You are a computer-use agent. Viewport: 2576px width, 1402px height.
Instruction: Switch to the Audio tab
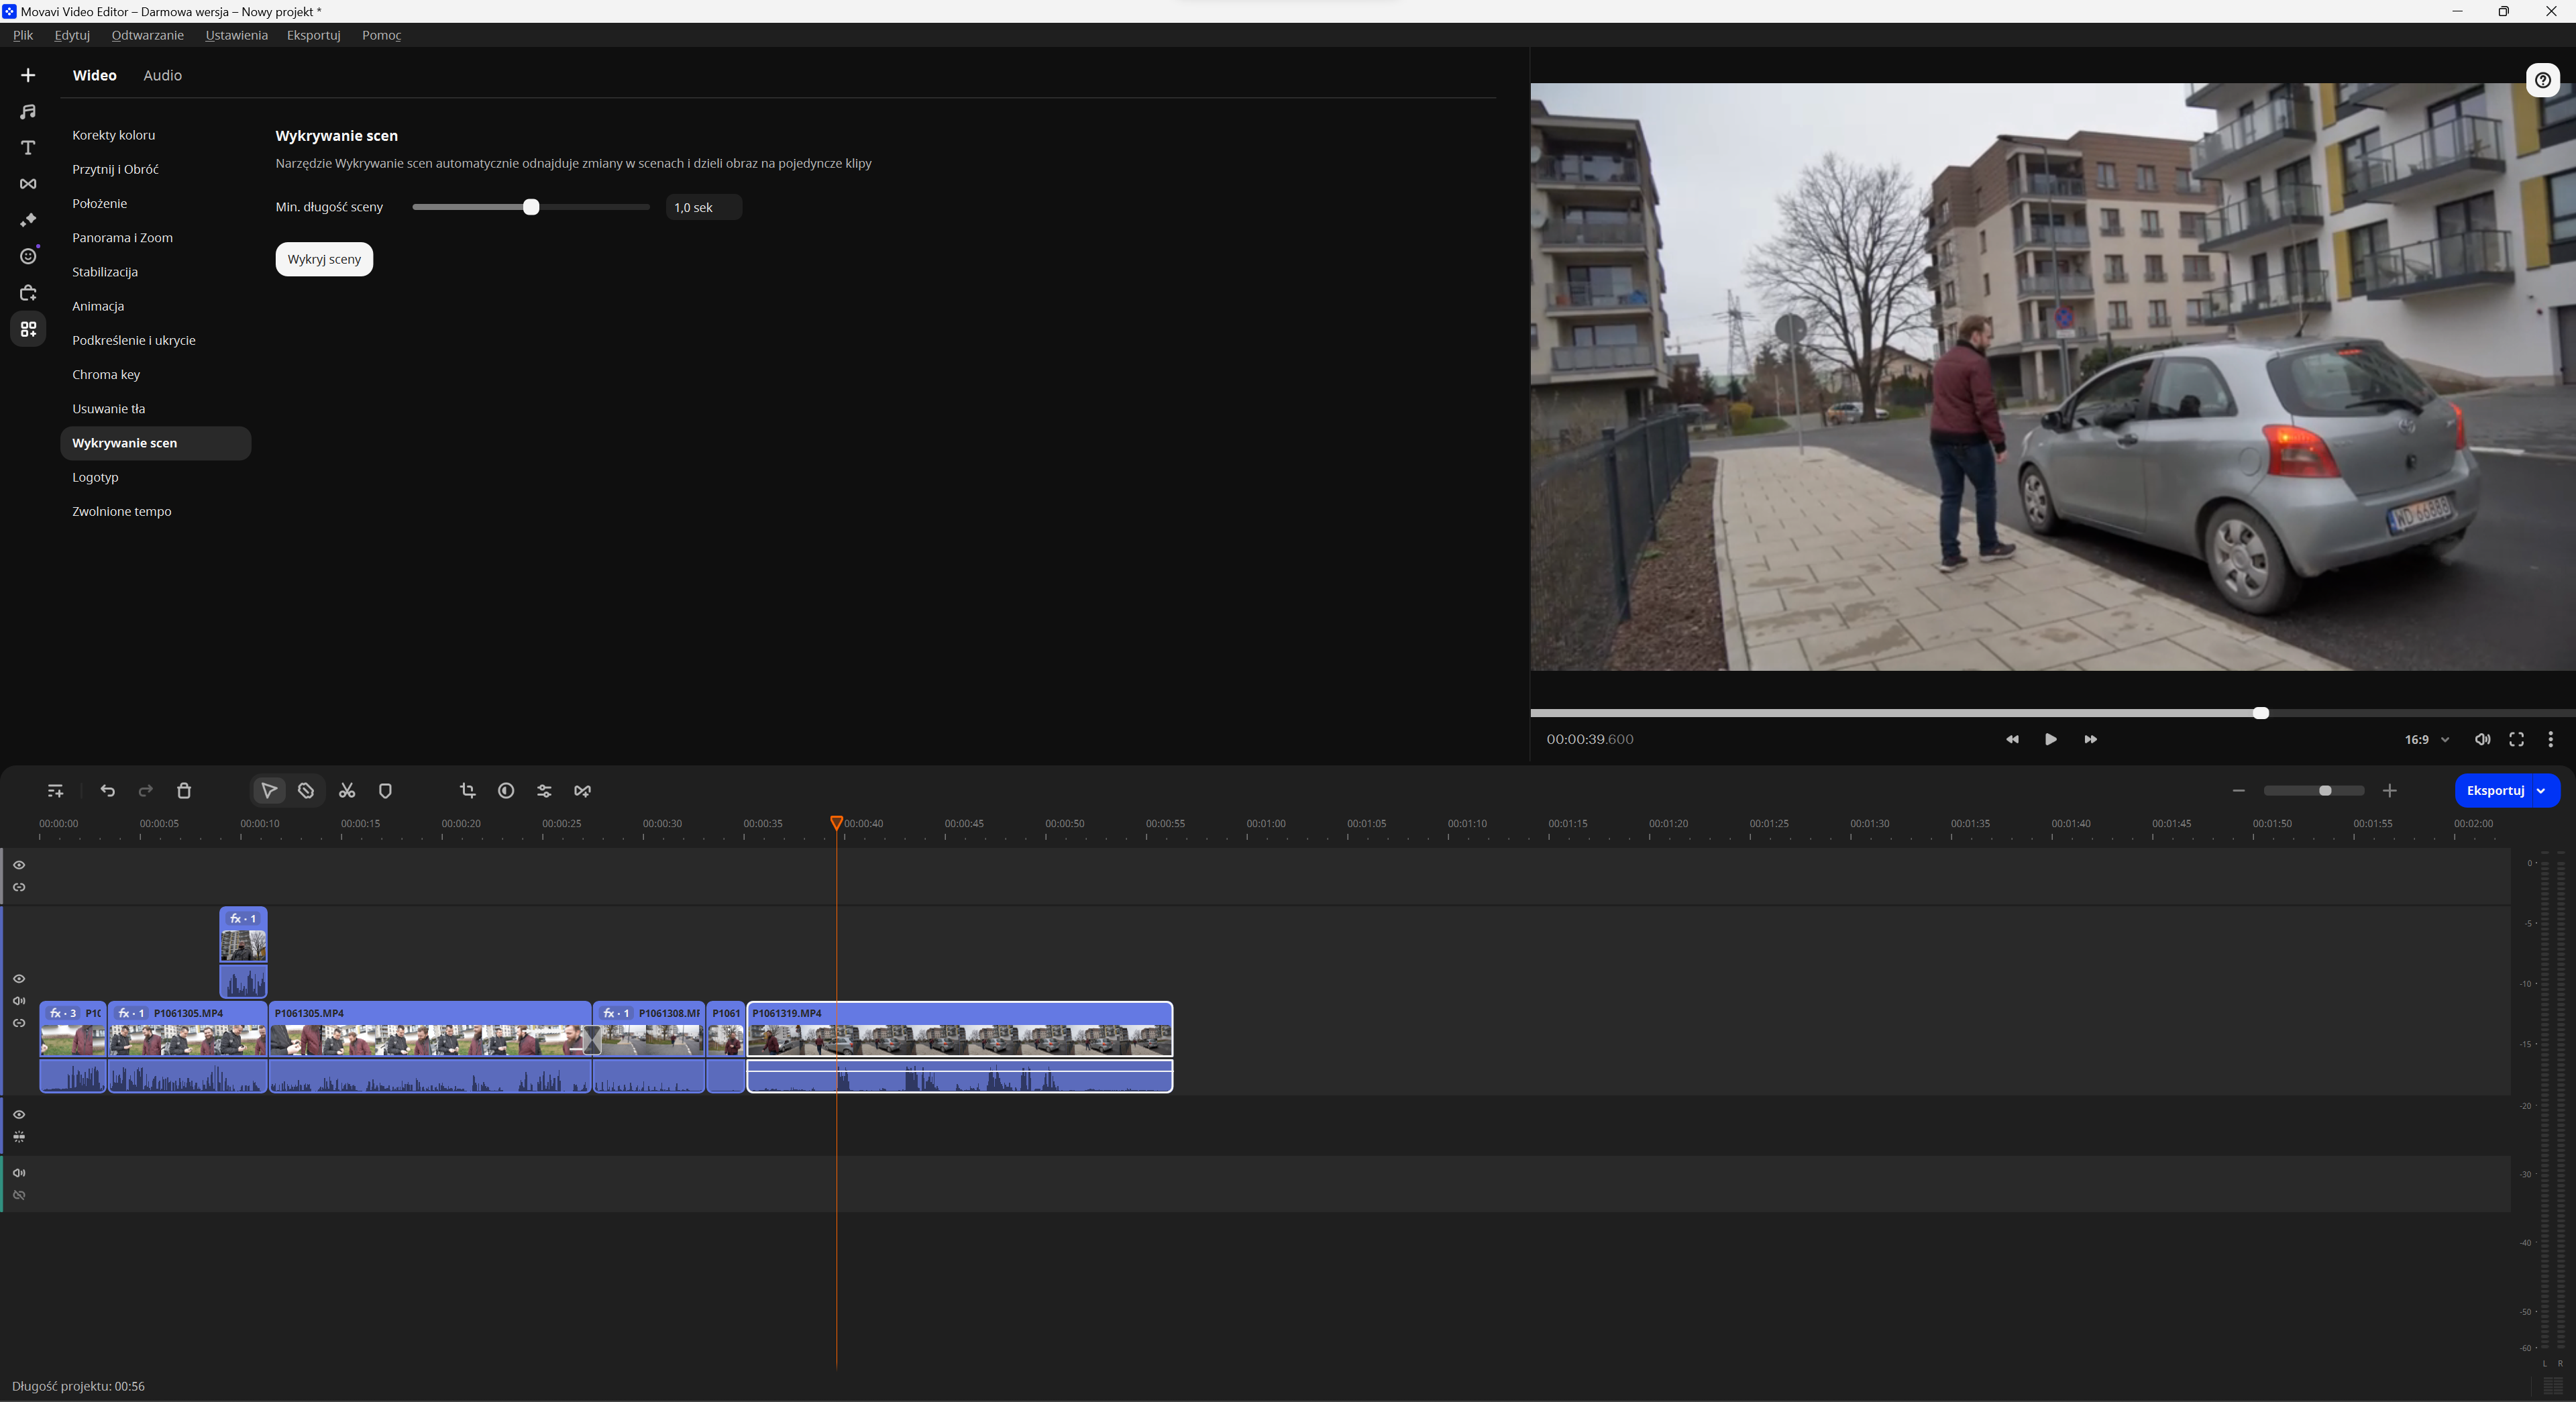[x=162, y=76]
